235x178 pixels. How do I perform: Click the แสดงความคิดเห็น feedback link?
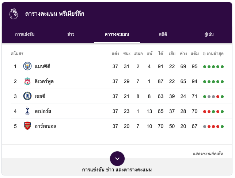coord(208,154)
